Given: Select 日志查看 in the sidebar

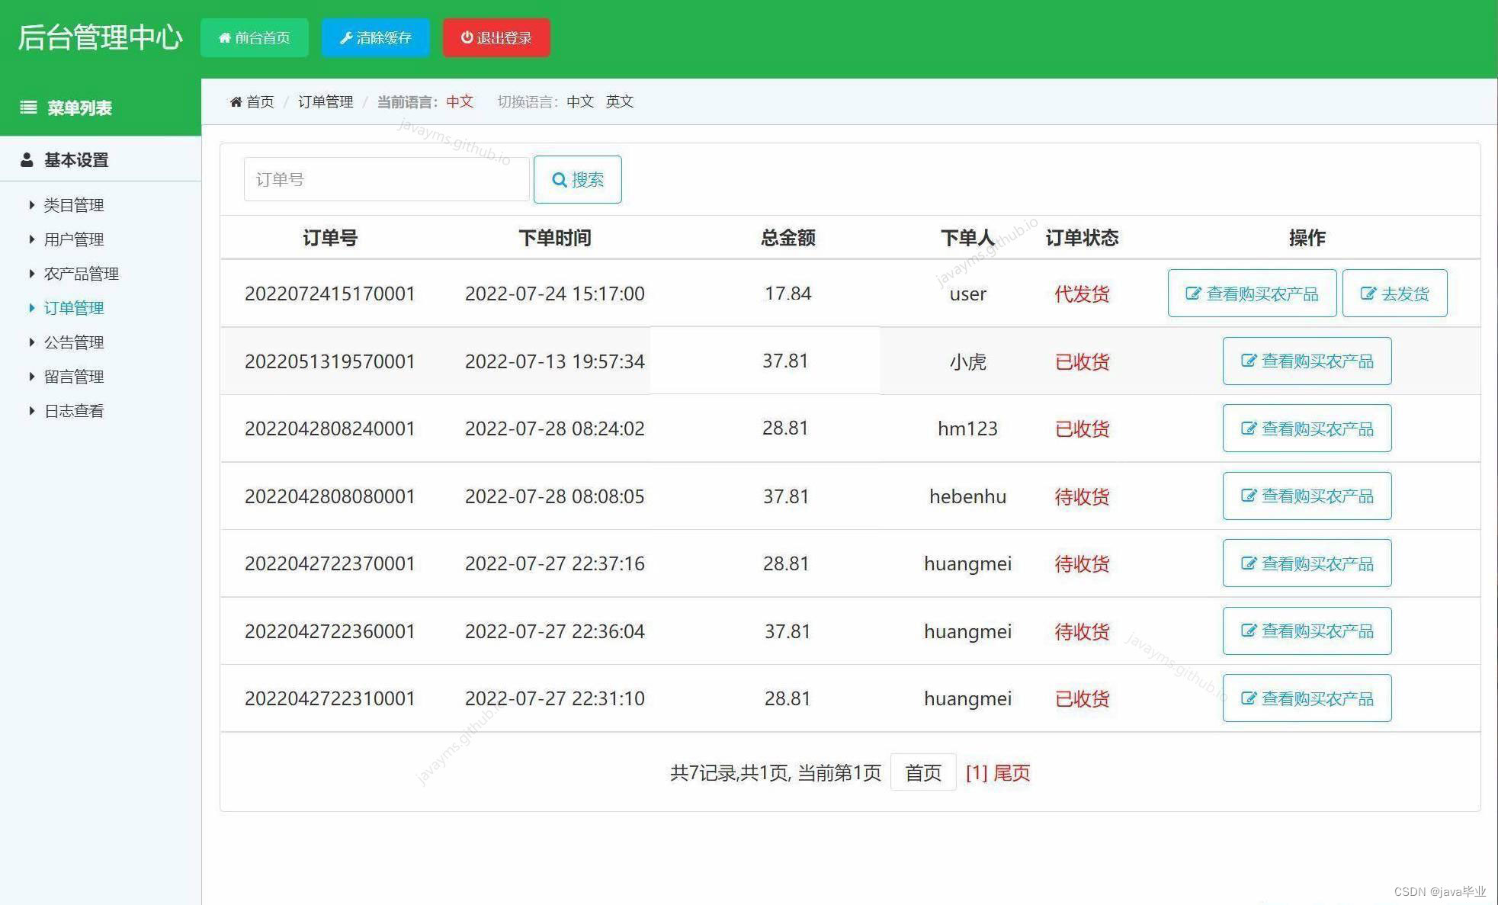Looking at the screenshot, I should (x=74, y=410).
